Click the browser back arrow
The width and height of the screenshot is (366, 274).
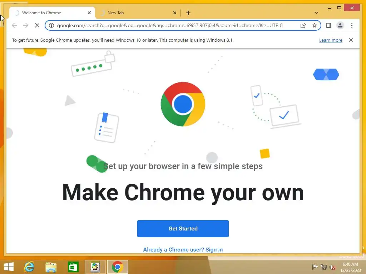click(14, 25)
